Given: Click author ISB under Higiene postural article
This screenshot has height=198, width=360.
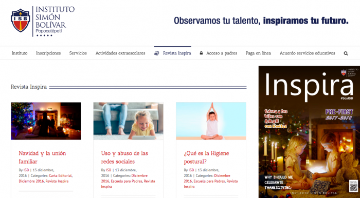Looking at the screenshot, I should point(191,170).
